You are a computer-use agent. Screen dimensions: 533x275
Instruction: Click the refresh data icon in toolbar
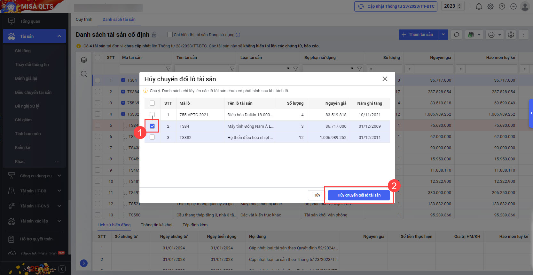(x=457, y=35)
